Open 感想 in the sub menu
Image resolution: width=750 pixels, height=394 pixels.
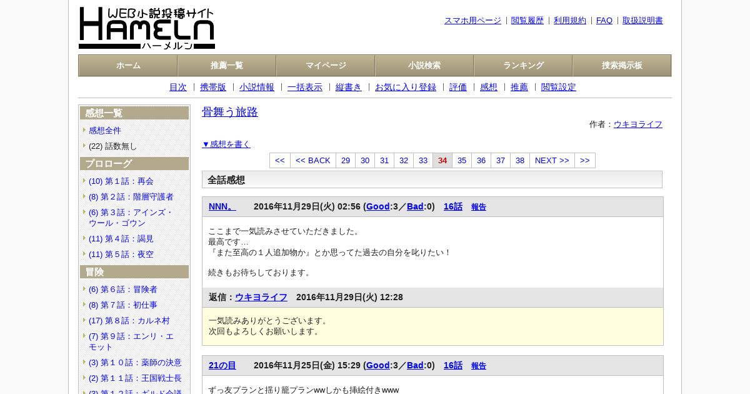point(489,87)
